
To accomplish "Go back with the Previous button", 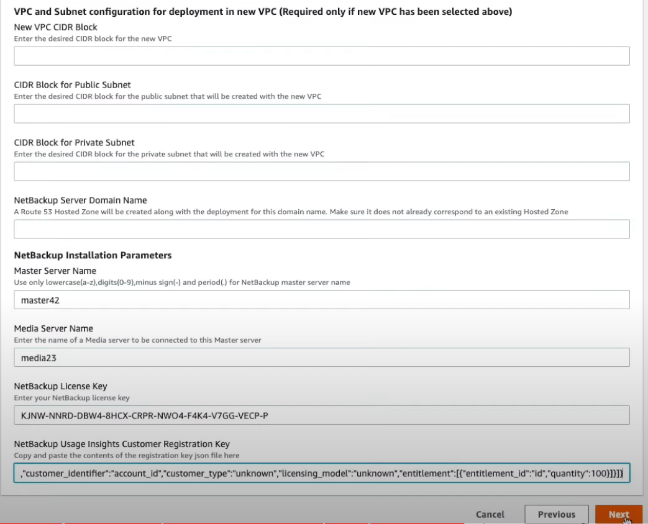I will (x=556, y=515).
